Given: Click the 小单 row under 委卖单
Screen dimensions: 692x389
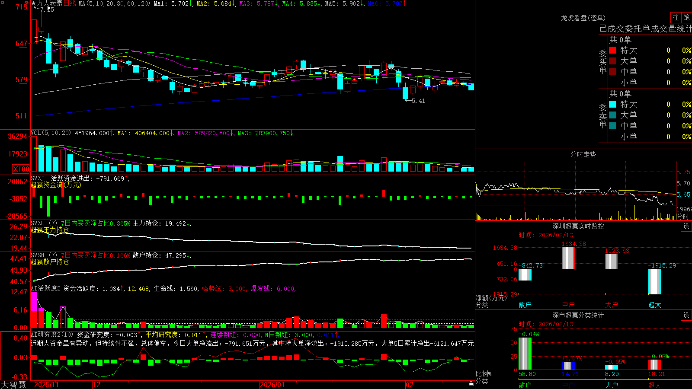Looking at the screenshot, I should click(x=650, y=137).
